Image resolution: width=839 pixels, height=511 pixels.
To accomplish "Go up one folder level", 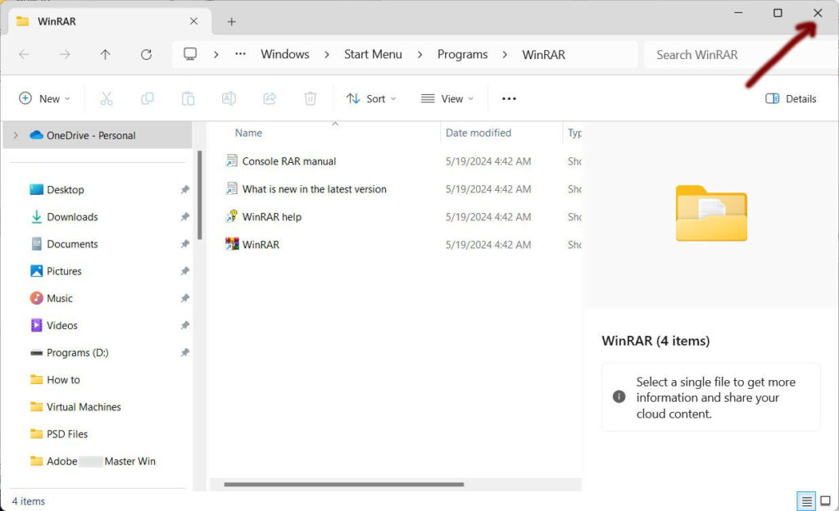I will click(x=105, y=55).
